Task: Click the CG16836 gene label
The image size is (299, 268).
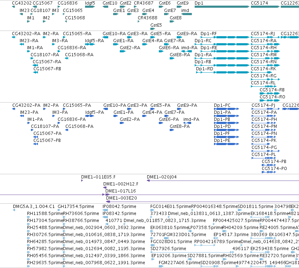Action: point(67,3)
